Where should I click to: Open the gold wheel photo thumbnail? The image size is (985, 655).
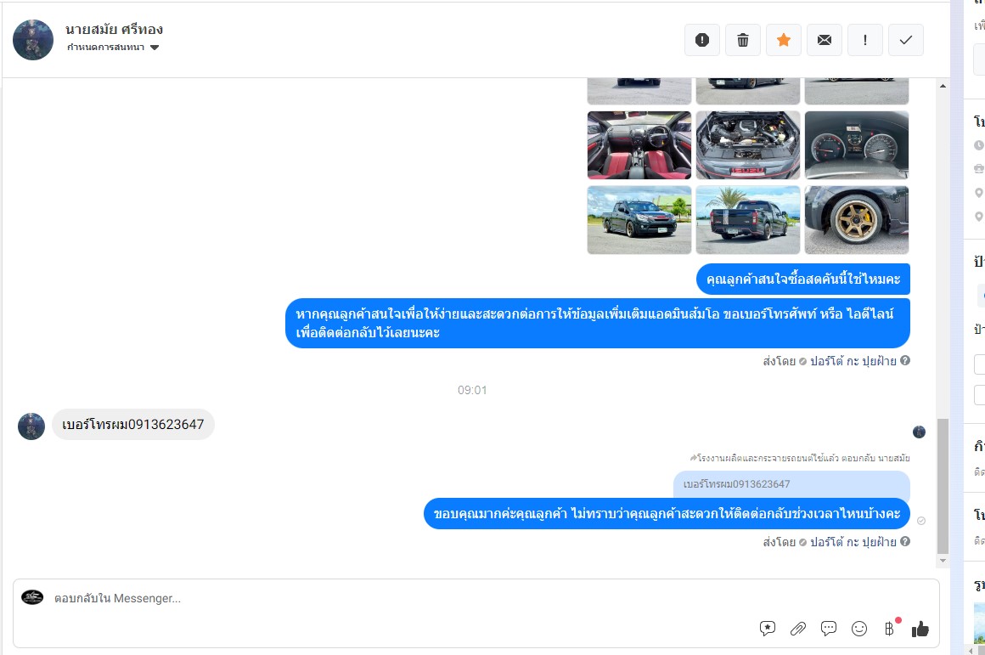coord(856,220)
